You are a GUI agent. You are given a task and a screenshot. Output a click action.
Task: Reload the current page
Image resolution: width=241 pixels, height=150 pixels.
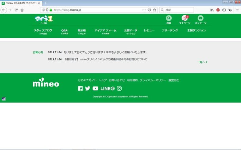click(16, 10)
